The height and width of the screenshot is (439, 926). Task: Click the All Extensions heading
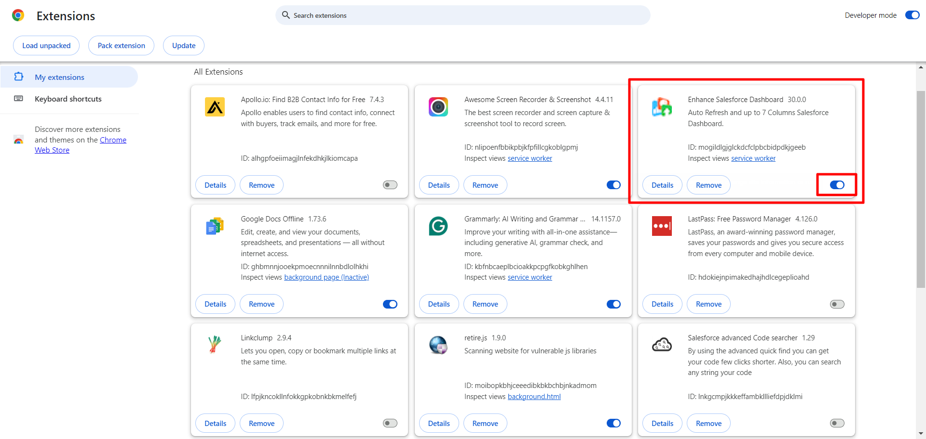pyautogui.click(x=218, y=72)
